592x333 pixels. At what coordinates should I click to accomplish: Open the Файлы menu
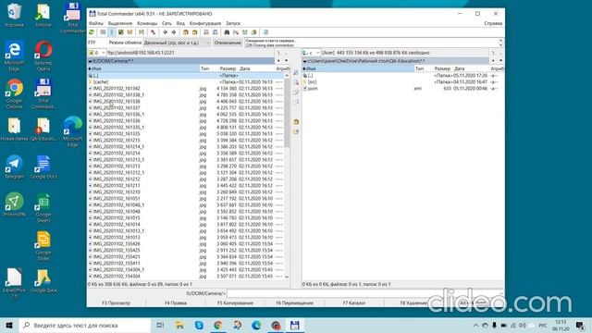pos(96,23)
